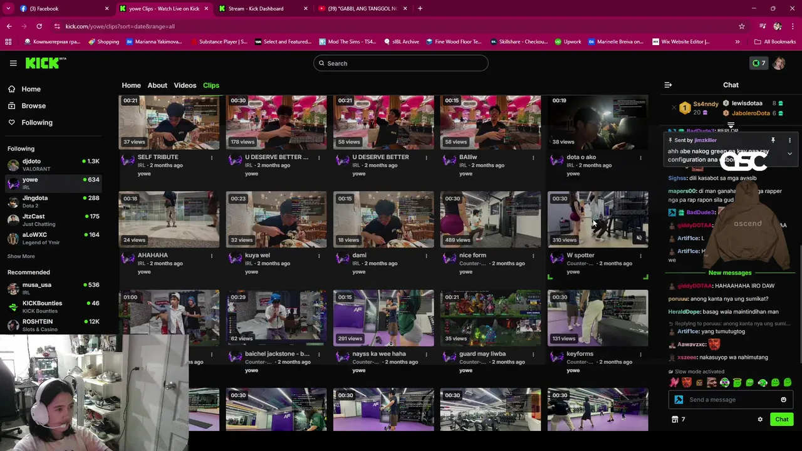The image size is (802, 451).
Task: Click the Kick search box
Action: (x=401, y=63)
